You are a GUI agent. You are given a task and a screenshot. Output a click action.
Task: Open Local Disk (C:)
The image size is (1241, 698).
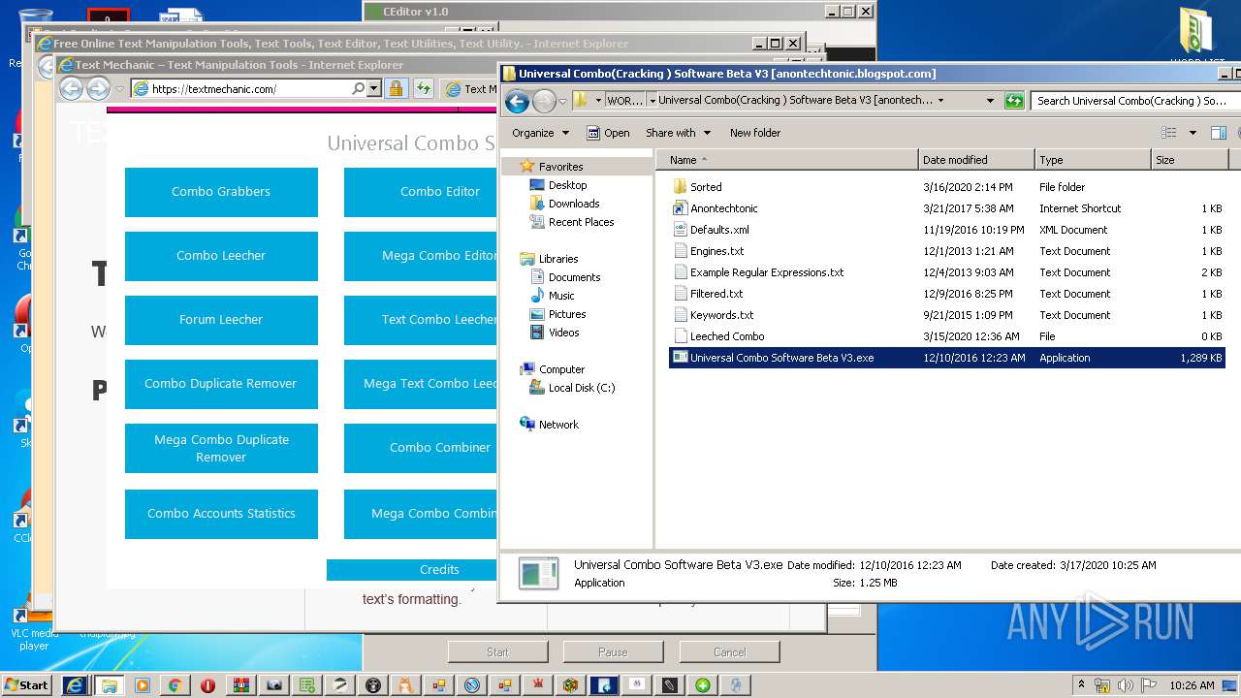pos(582,388)
